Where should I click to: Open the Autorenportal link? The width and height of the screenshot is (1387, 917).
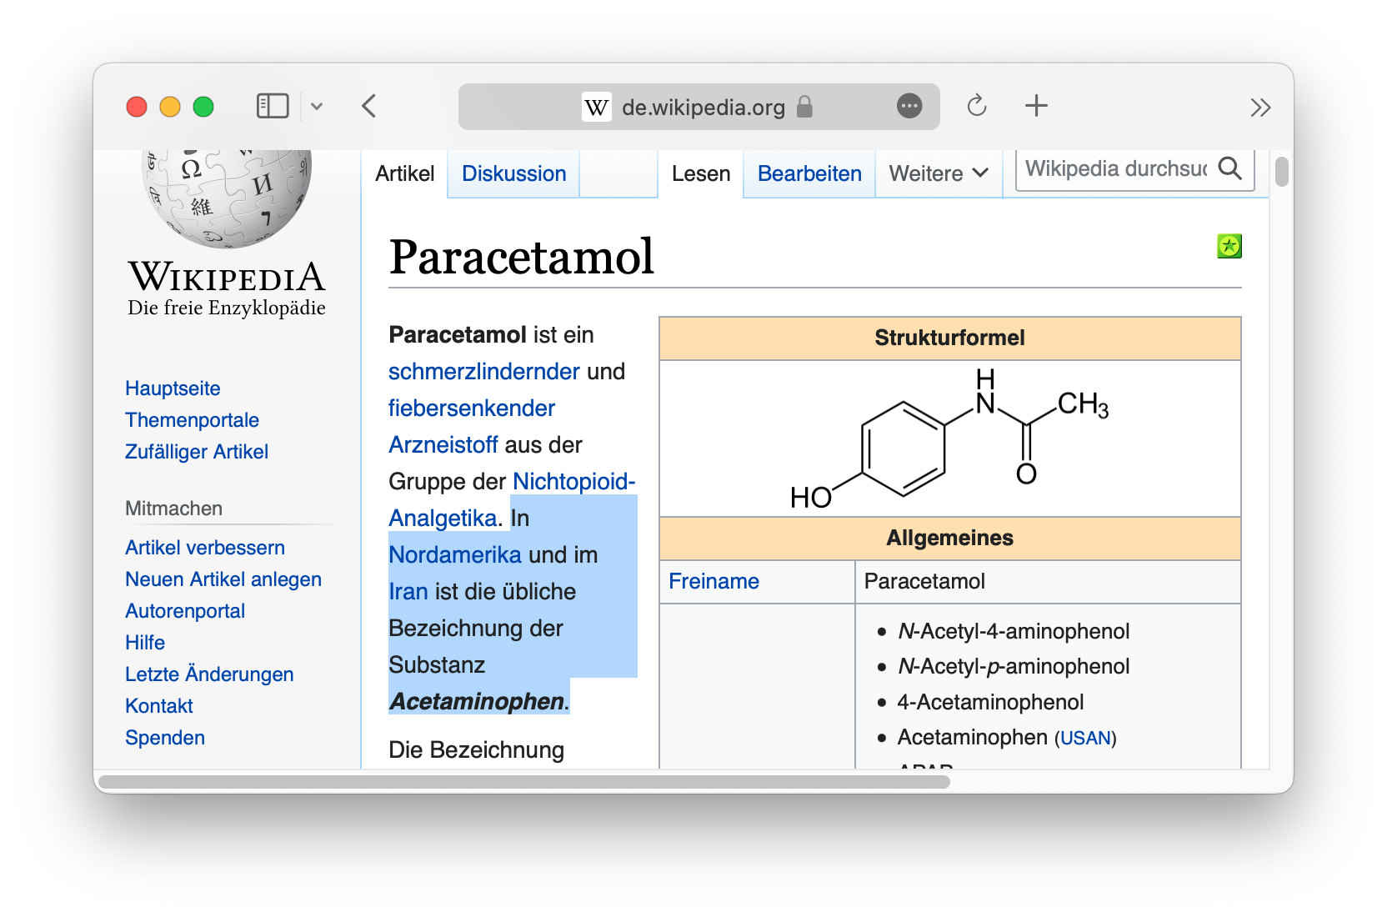pos(185,611)
